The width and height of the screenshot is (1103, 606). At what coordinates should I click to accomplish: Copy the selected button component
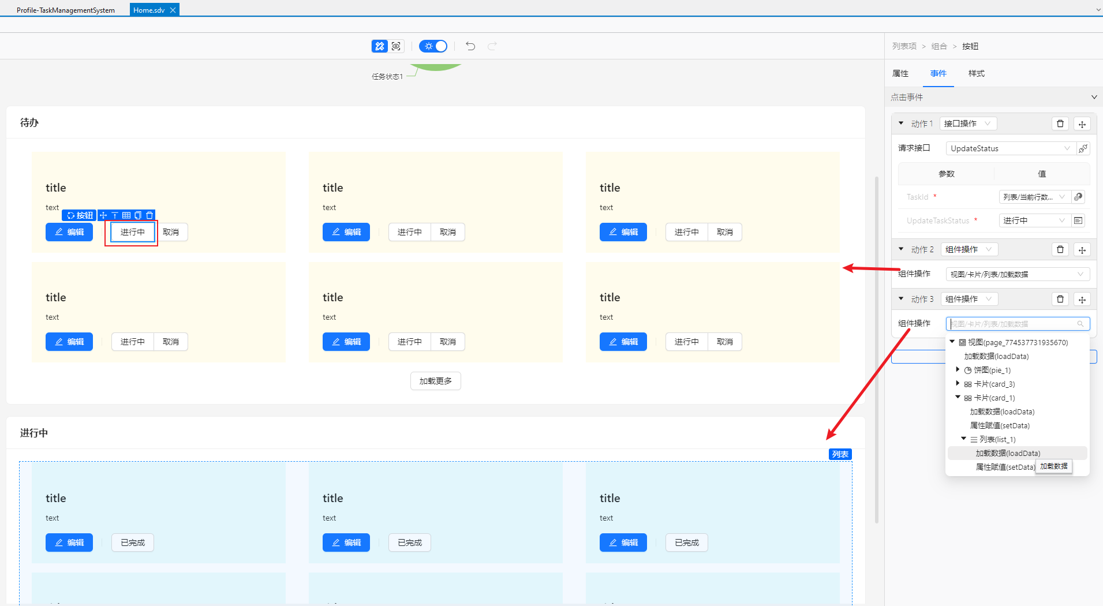[x=138, y=215]
